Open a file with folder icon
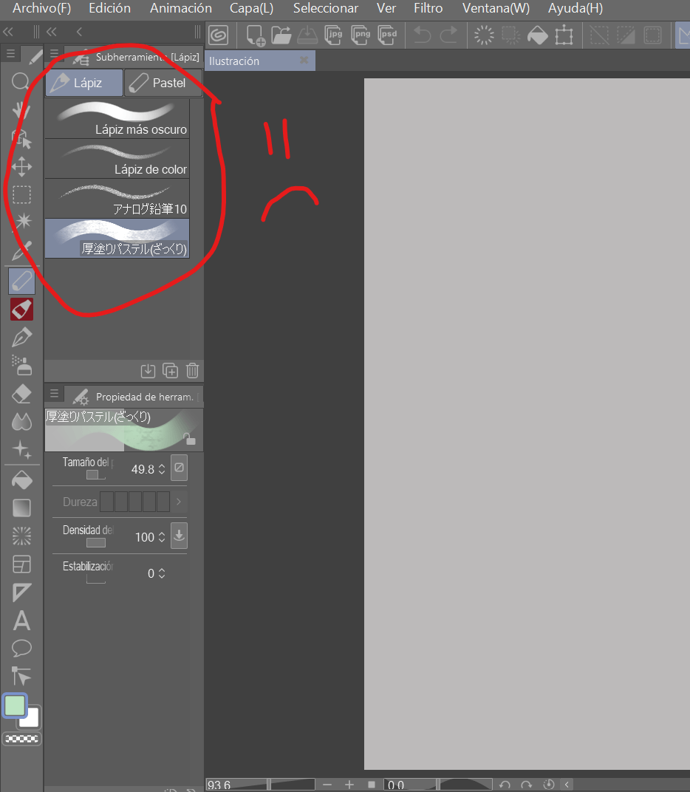Screen dimensions: 690x792 click(x=281, y=35)
